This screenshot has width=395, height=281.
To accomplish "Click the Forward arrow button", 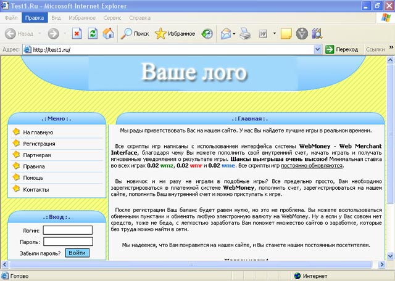I will tap(54, 33).
